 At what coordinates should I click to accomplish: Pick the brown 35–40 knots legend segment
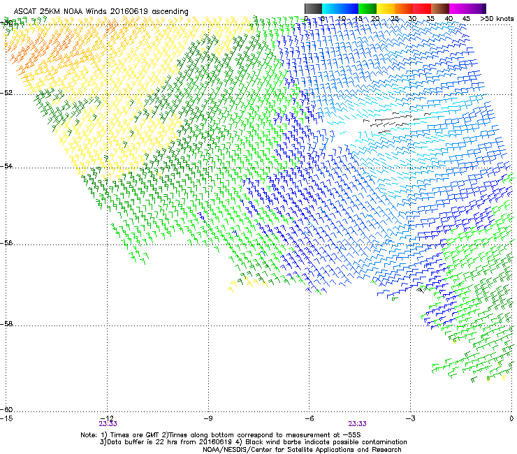[440, 8]
